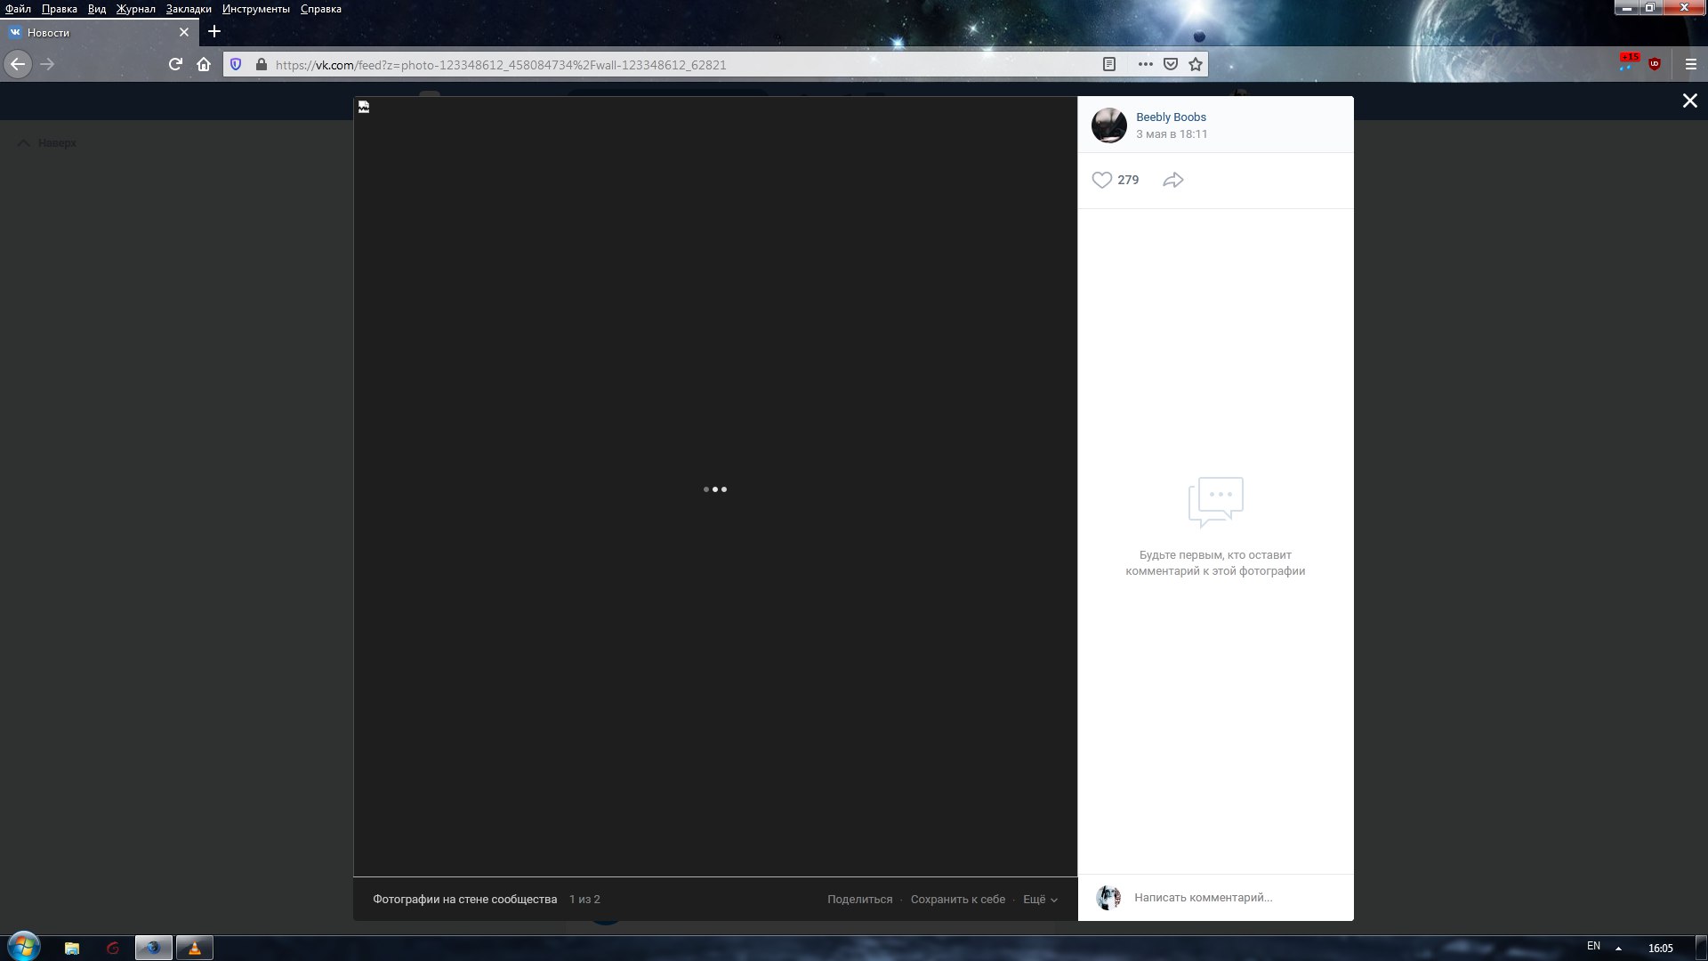The height and width of the screenshot is (961, 1708).
Task: Click the post date 3 мая в 18:11
Action: (1172, 134)
